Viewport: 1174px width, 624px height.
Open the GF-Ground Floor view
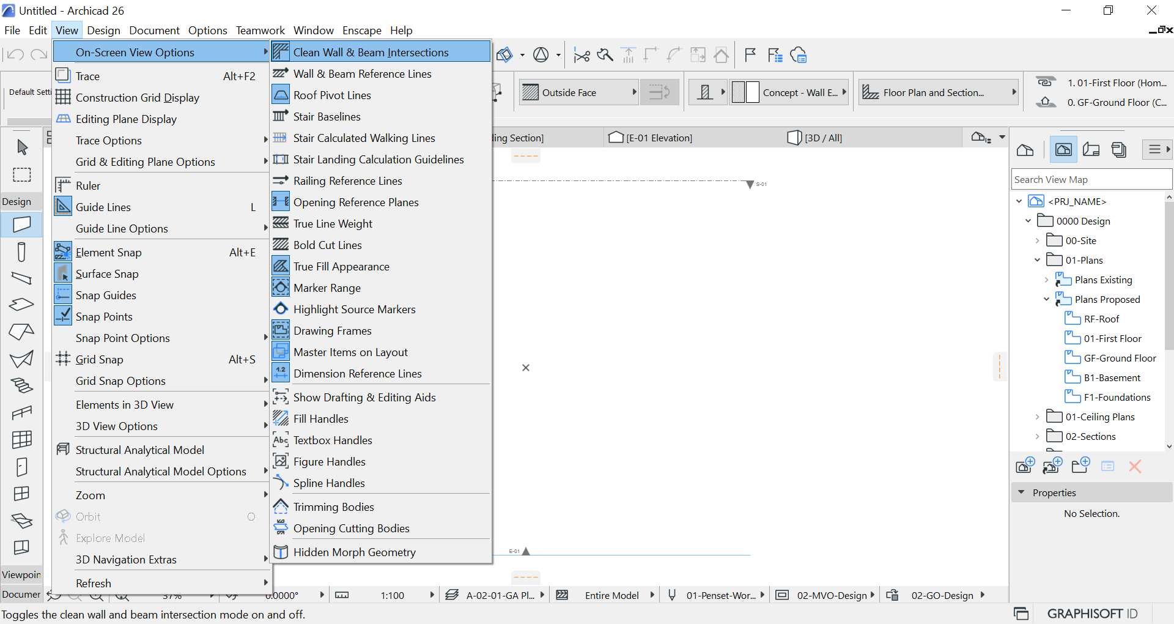[1120, 358]
